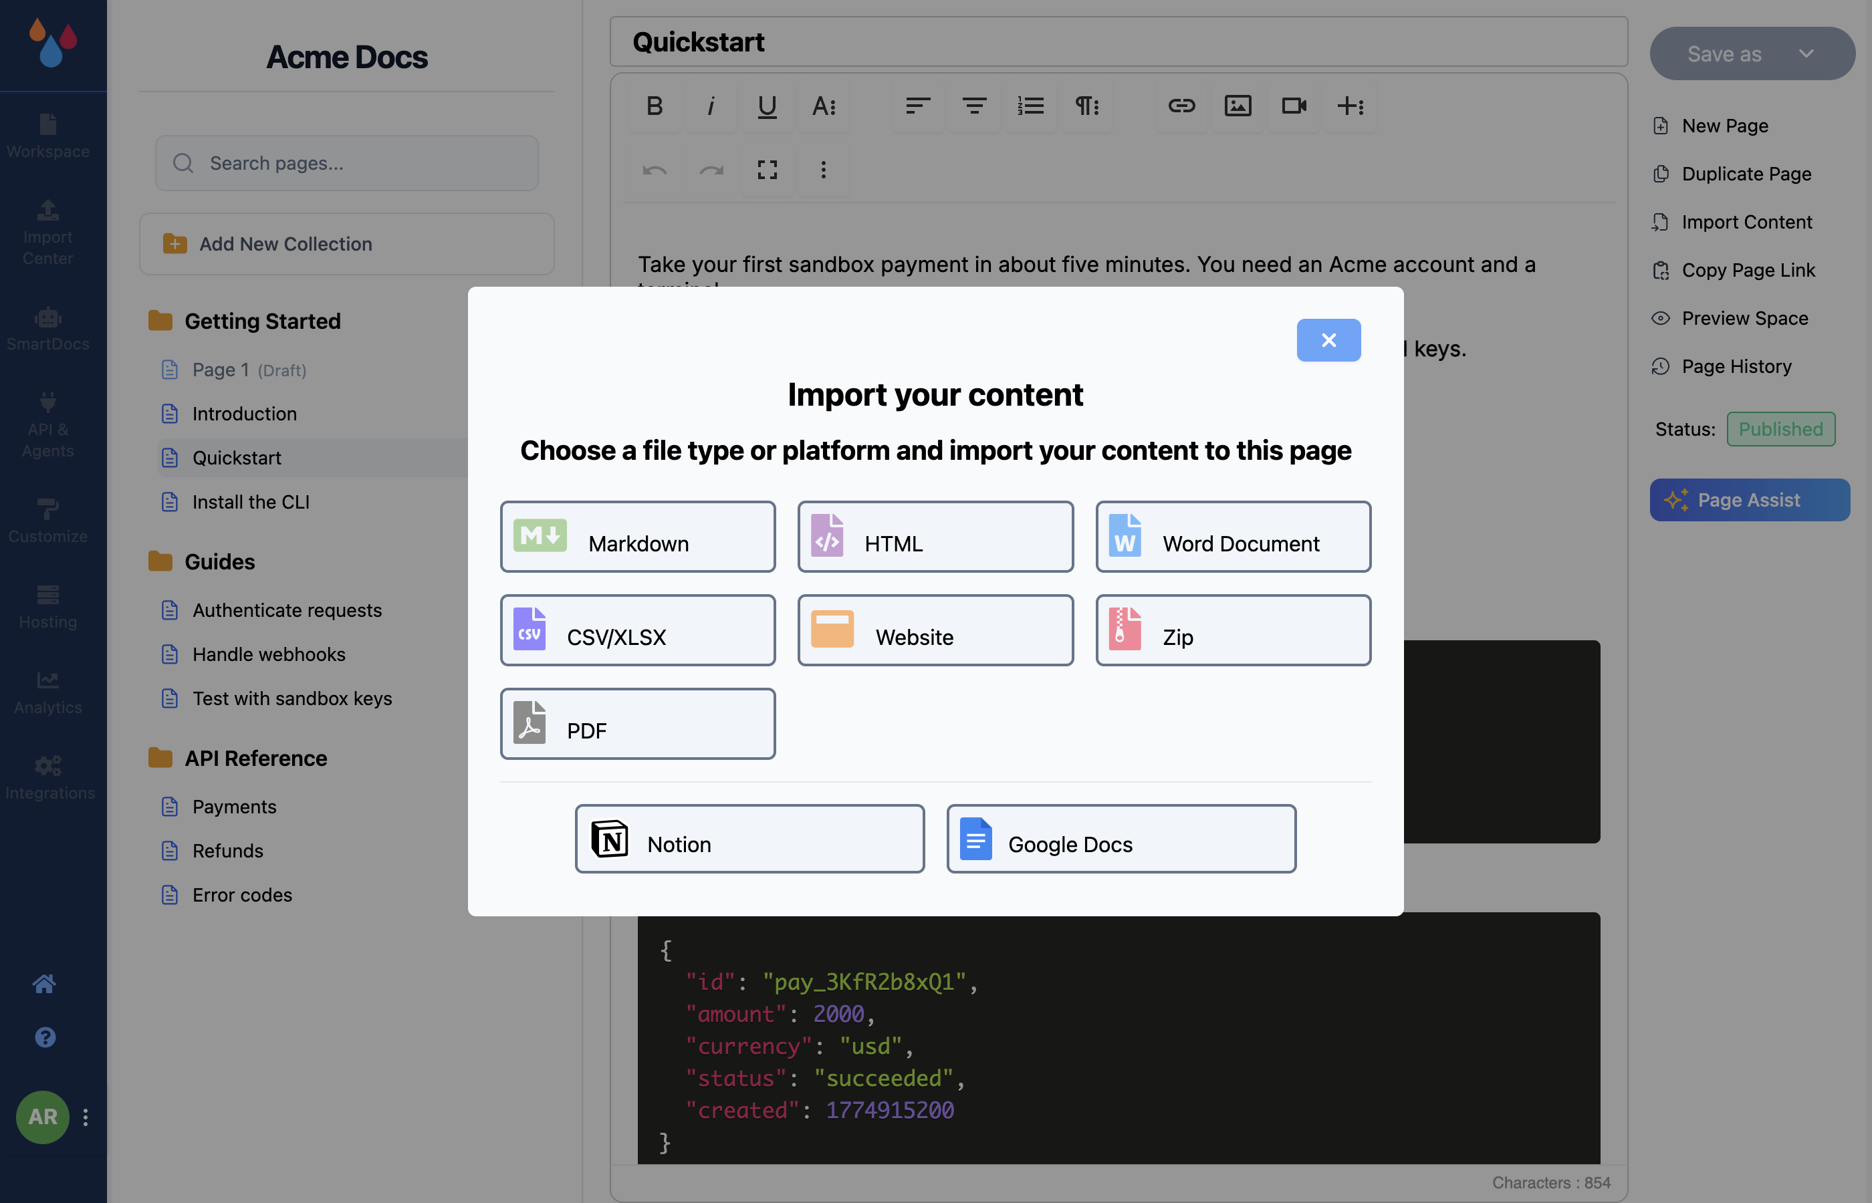1872x1203 pixels.
Task: Open the toolbar more options menu
Action: [x=824, y=170]
